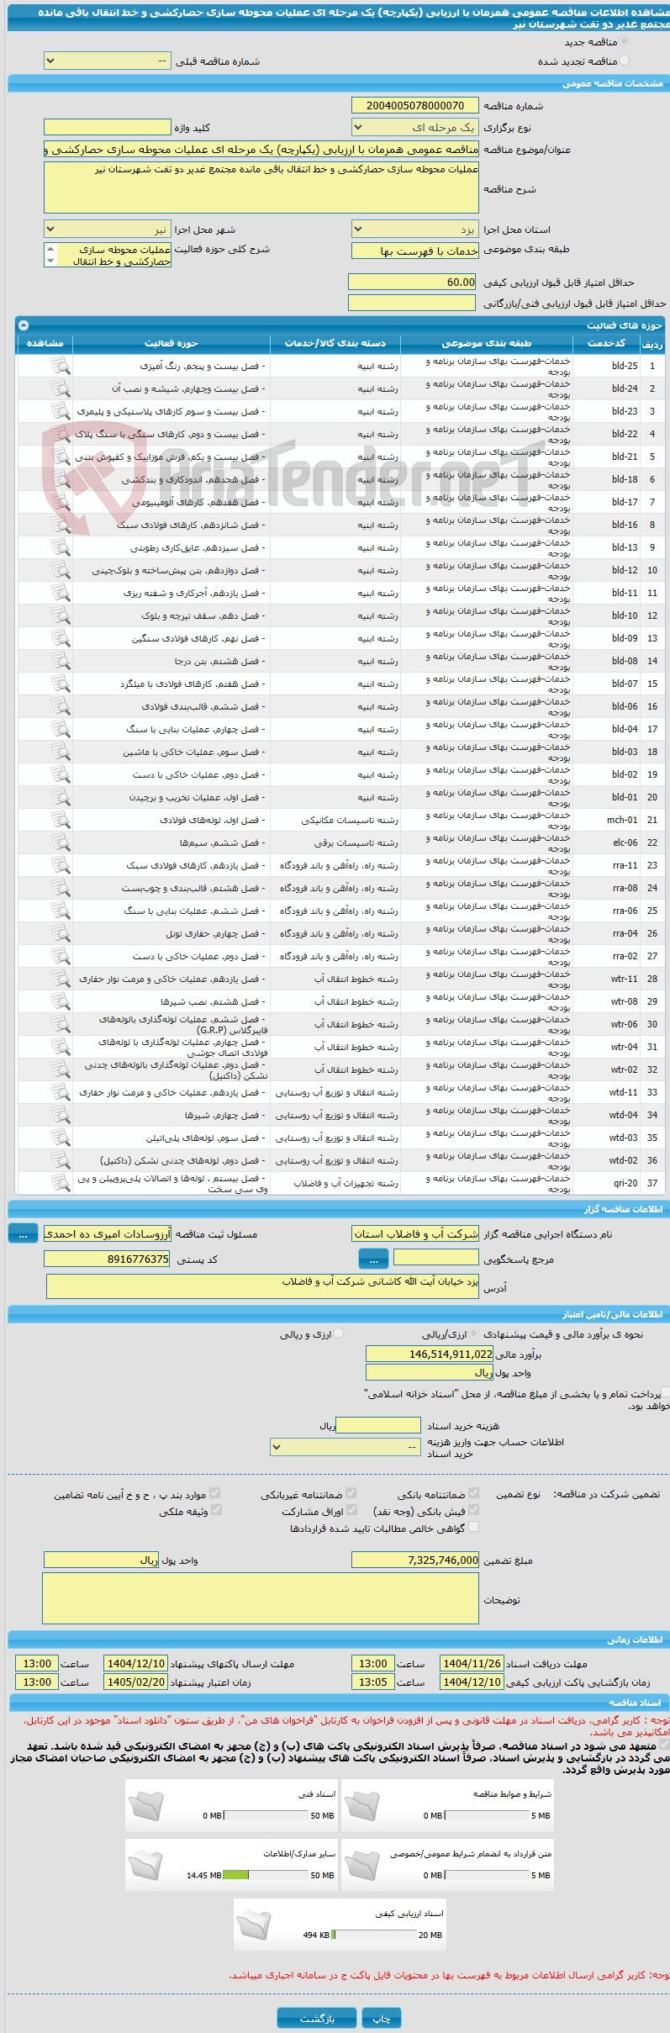This screenshot has height=2033, width=670.
Task: Open view icon for row bld-16
Action: coord(60,525)
